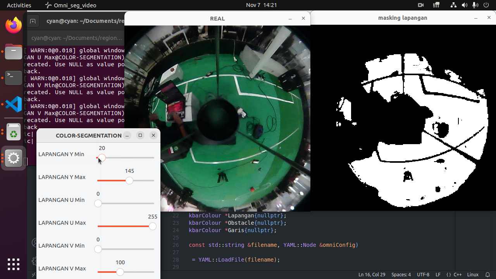Click the 'LAPANGAN V Max' label
496x279 pixels.
point(62,269)
